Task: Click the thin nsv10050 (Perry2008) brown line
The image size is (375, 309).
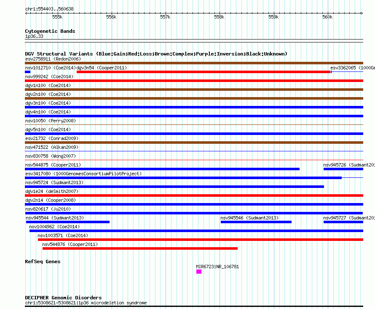Action: 194,124
